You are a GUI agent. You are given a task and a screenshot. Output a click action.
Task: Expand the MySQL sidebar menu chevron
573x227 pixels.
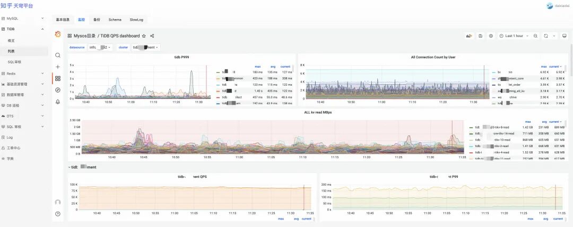point(42,18)
